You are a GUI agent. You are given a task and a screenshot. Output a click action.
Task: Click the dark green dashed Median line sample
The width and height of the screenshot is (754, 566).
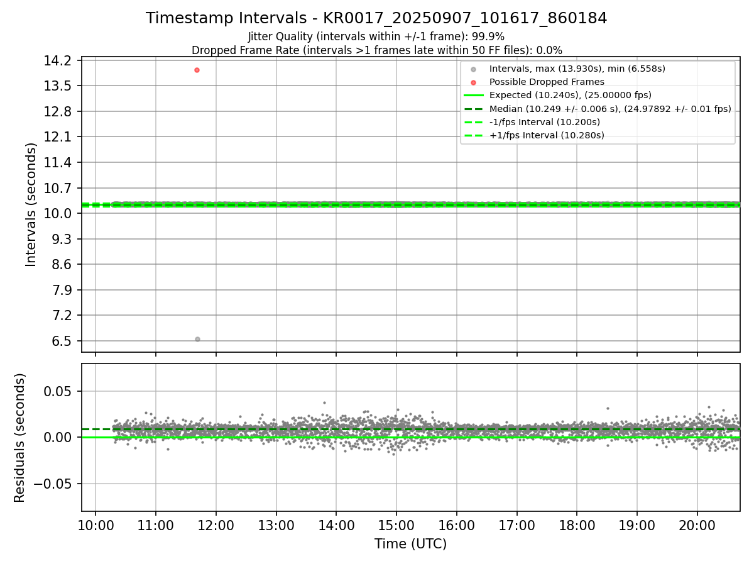coord(473,109)
